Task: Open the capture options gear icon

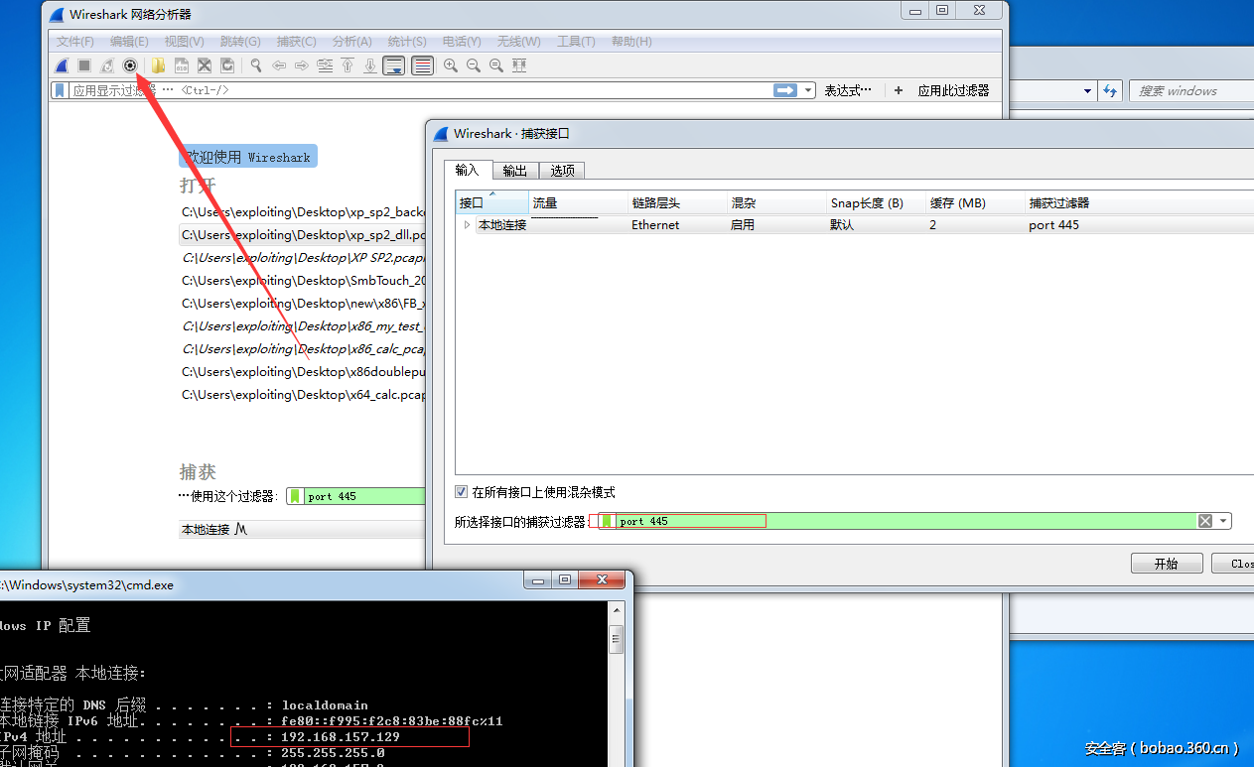Action: [130, 65]
